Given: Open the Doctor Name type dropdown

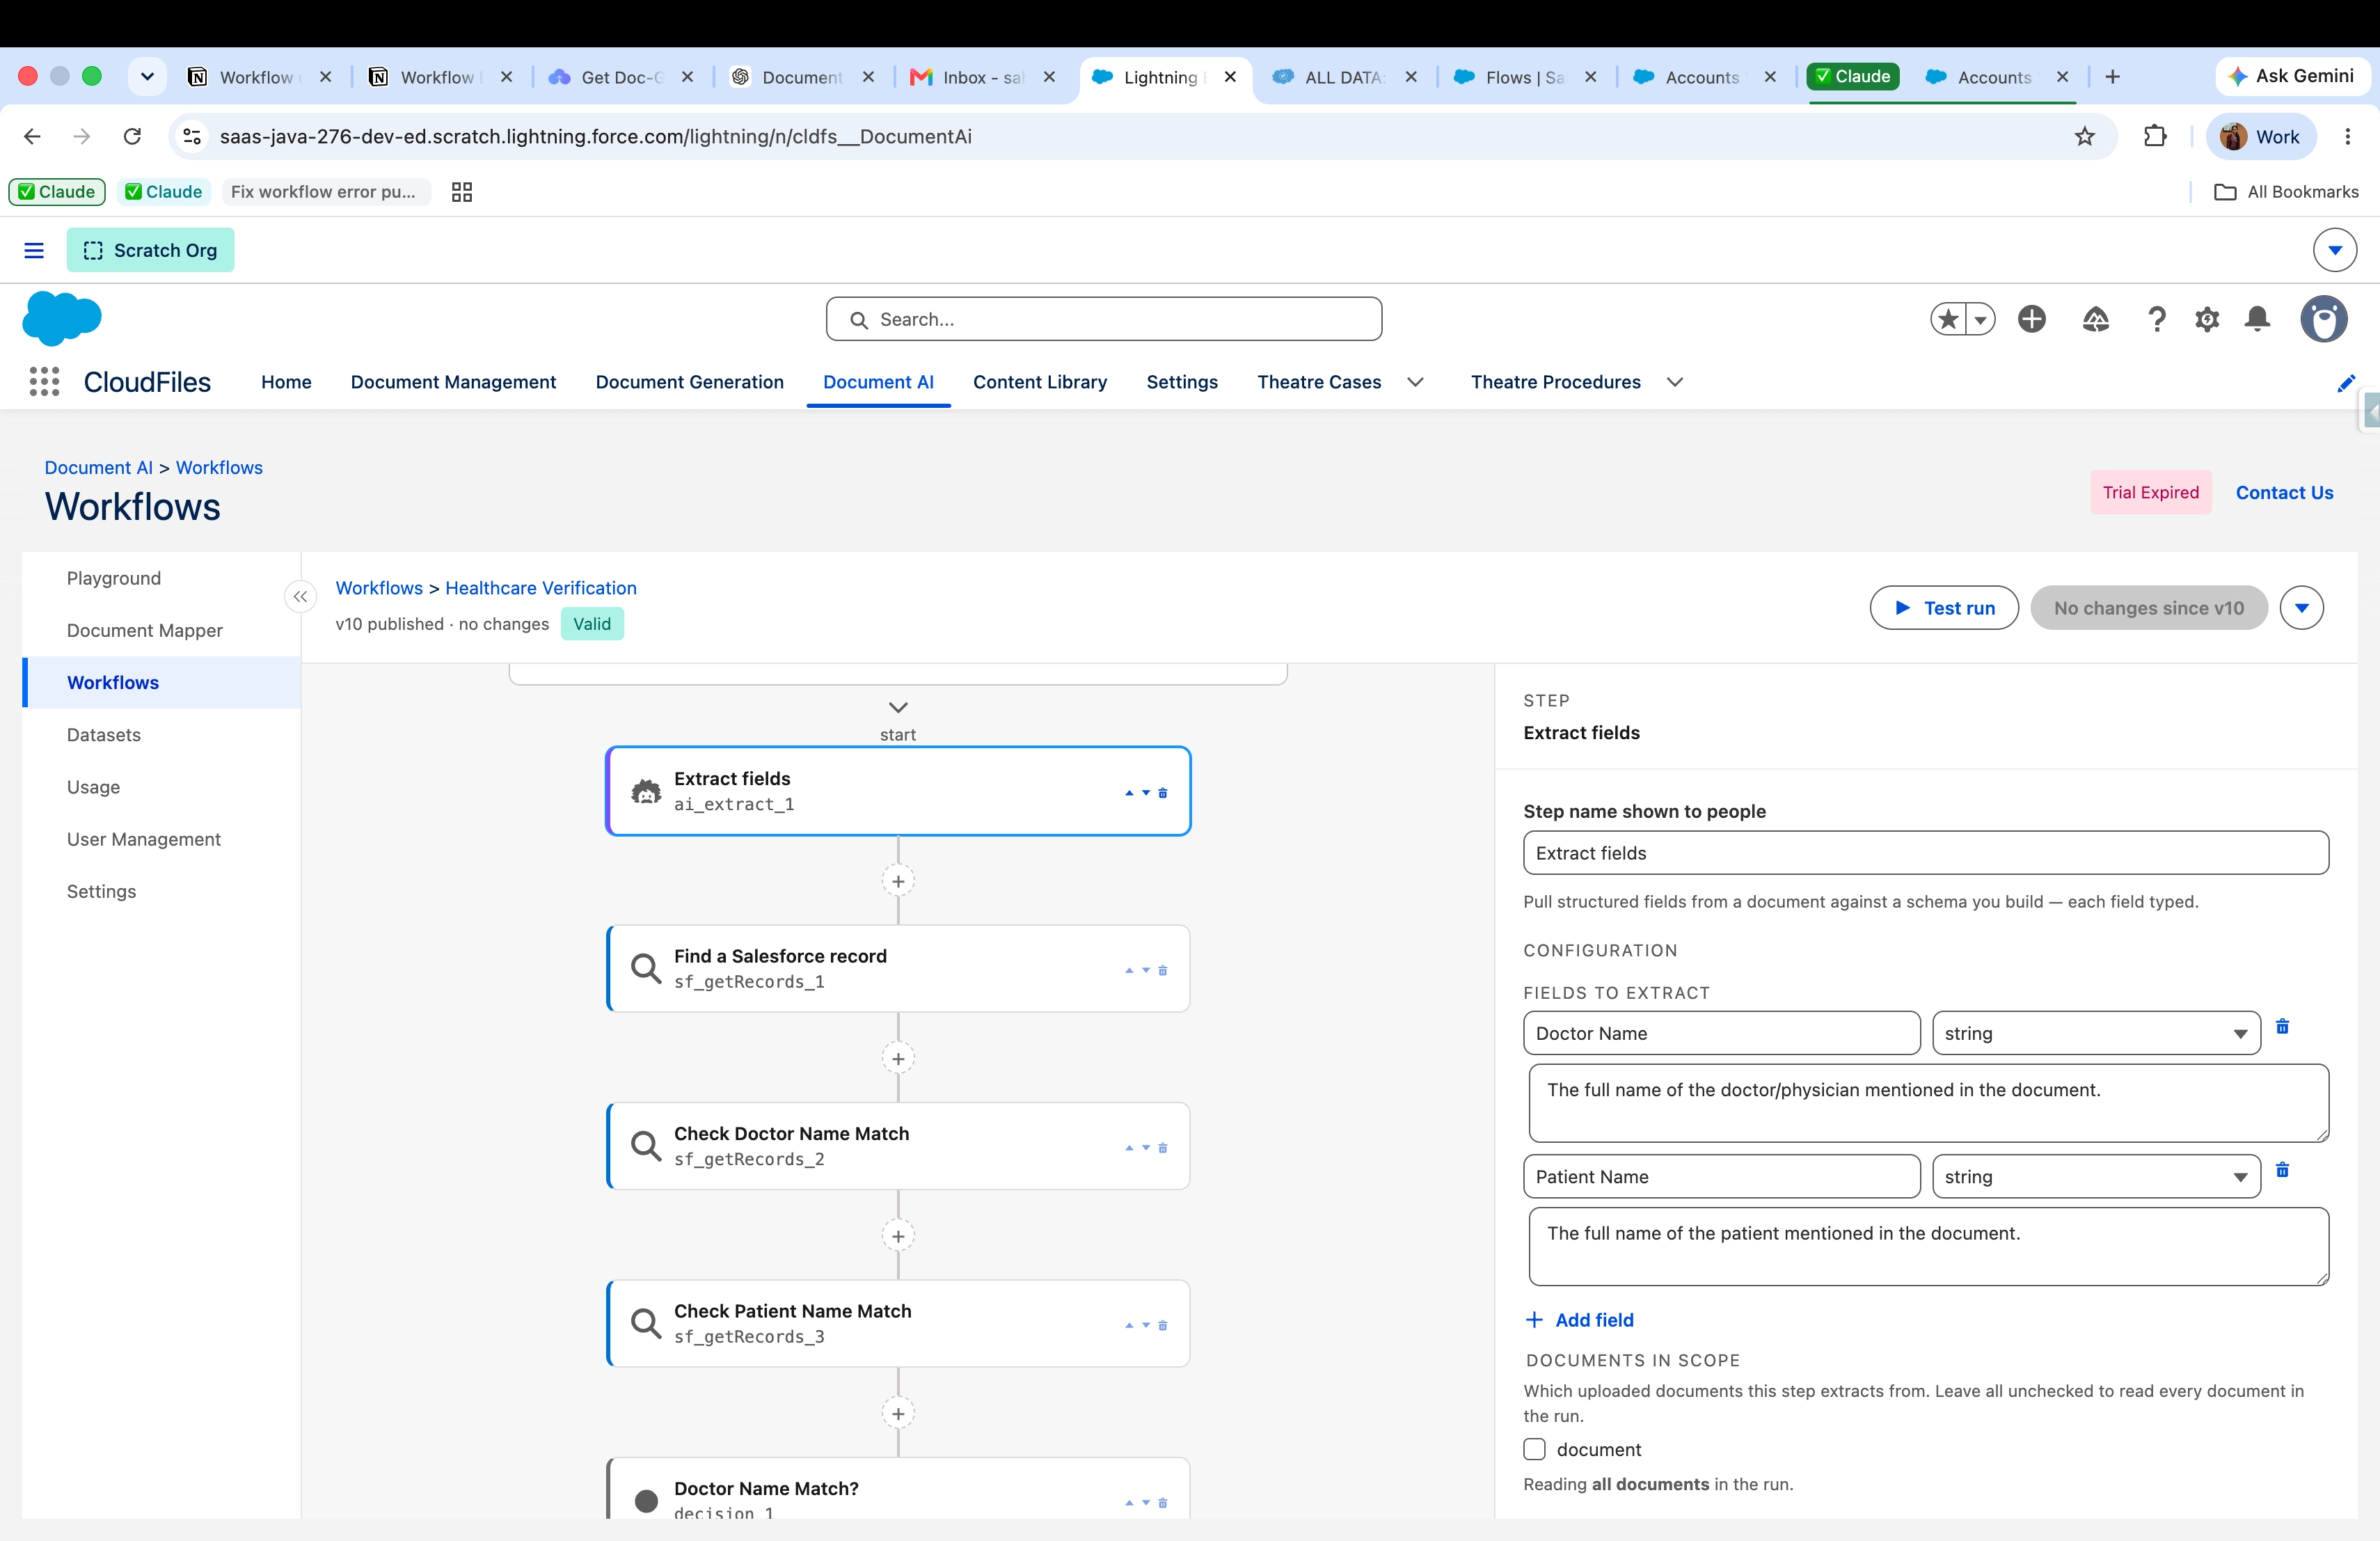Looking at the screenshot, I should click(x=2096, y=1033).
